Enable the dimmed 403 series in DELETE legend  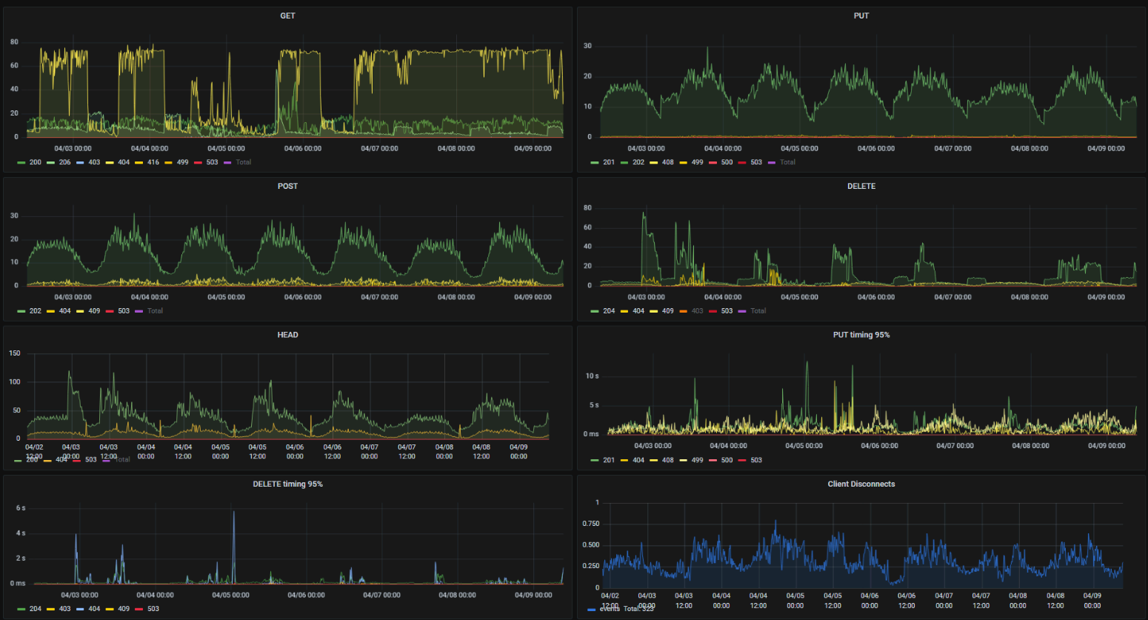click(697, 311)
